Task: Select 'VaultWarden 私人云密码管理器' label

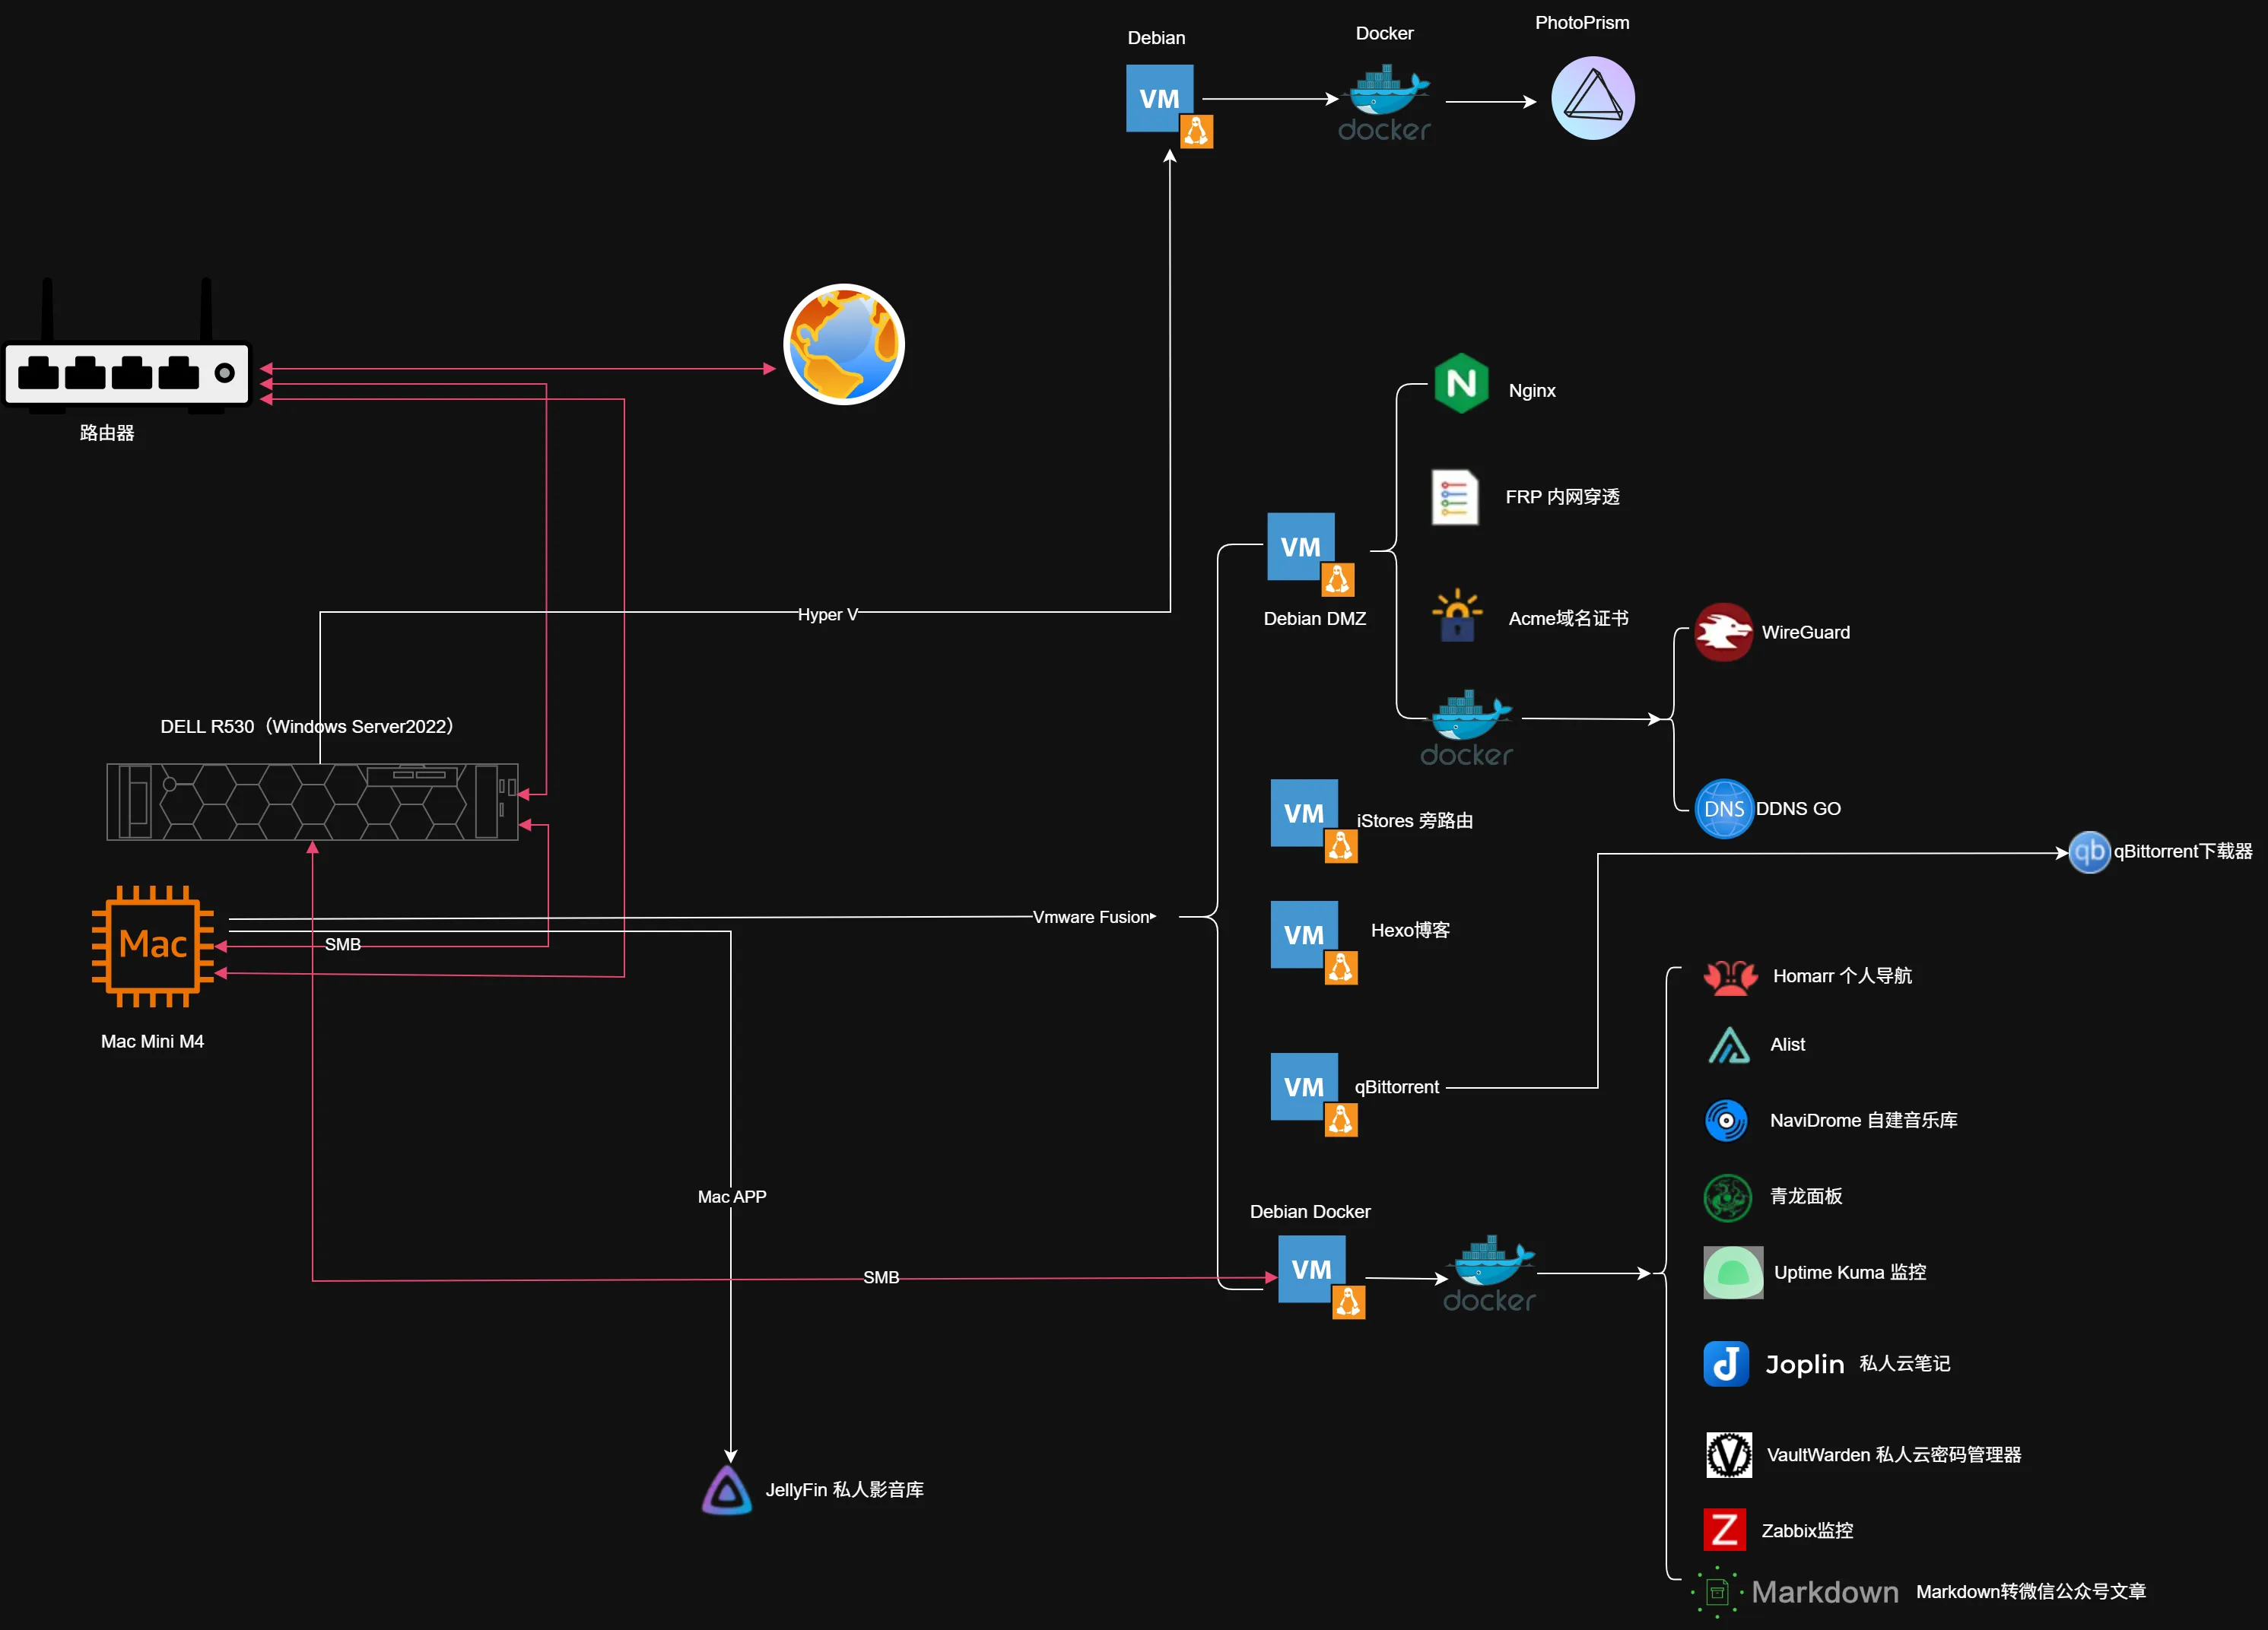Action: [1894, 1455]
